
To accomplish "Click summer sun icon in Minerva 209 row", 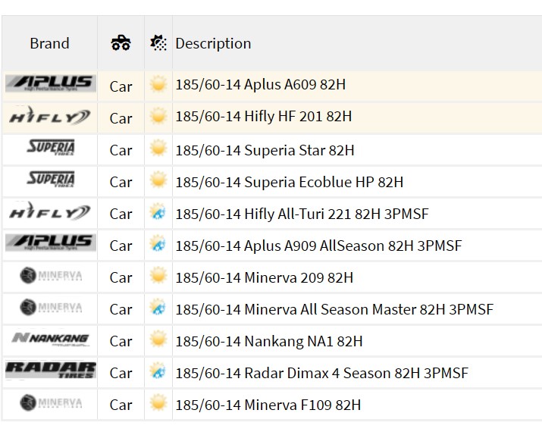I will pyautogui.click(x=158, y=275).
